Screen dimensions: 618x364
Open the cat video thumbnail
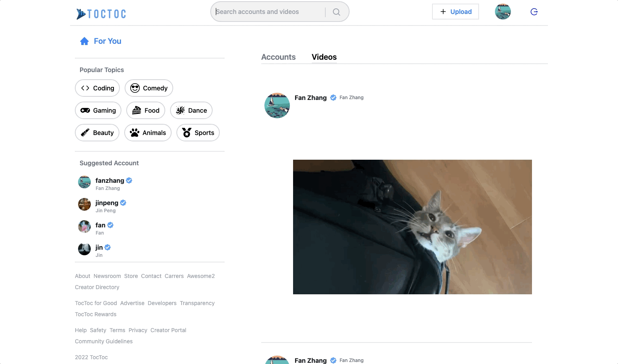(x=412, y=227)
